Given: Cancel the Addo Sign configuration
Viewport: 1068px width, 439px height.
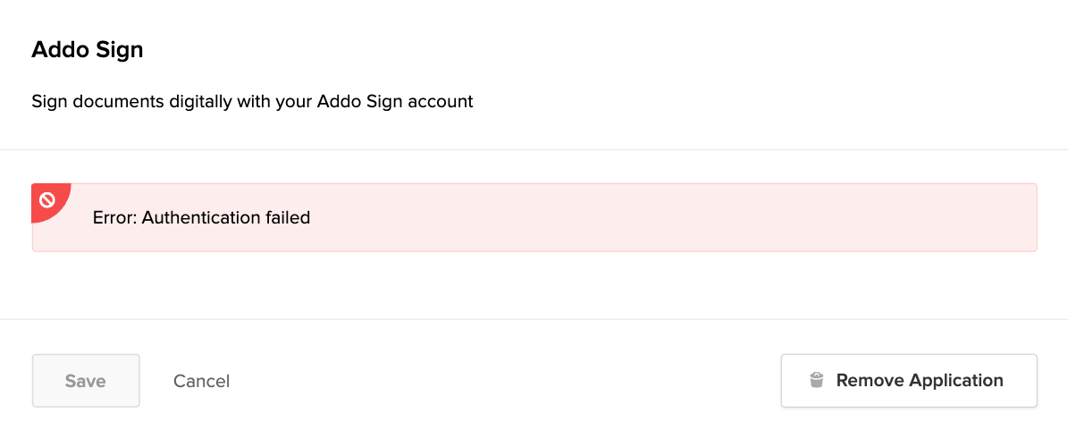Looking at the screenshot, I should point(201,381).
